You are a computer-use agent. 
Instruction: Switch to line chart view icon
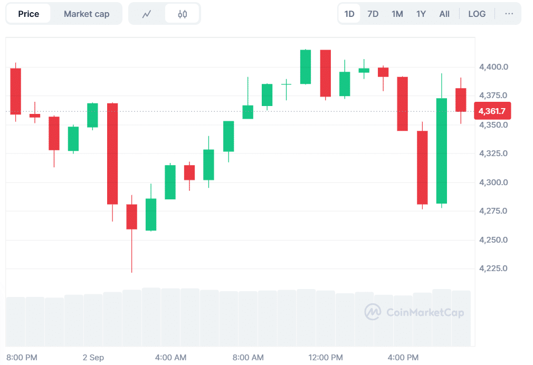147,14
